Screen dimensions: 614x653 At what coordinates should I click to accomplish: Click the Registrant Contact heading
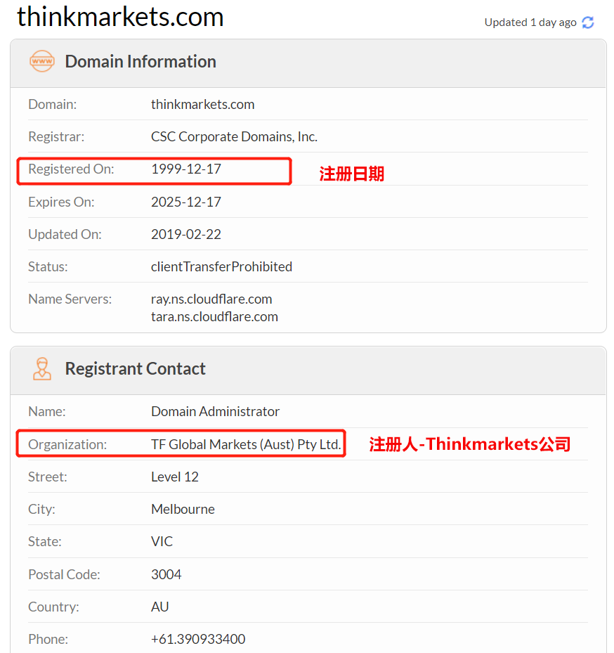tap(136, 368)
